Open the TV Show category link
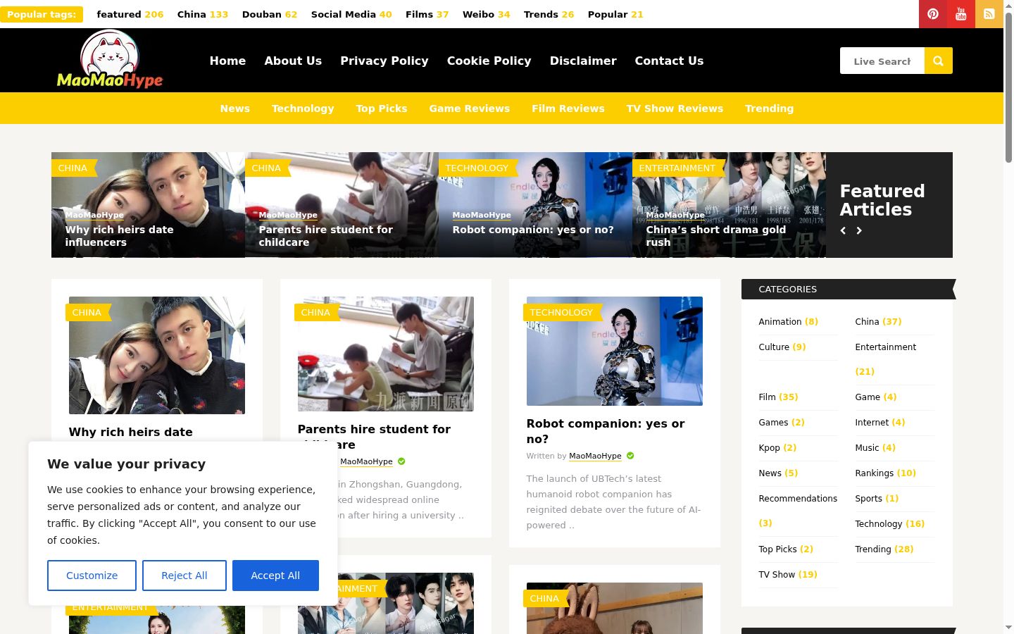Image resolution: width=1014 pixels, height=634 pixels. click(x=777, y=575)
